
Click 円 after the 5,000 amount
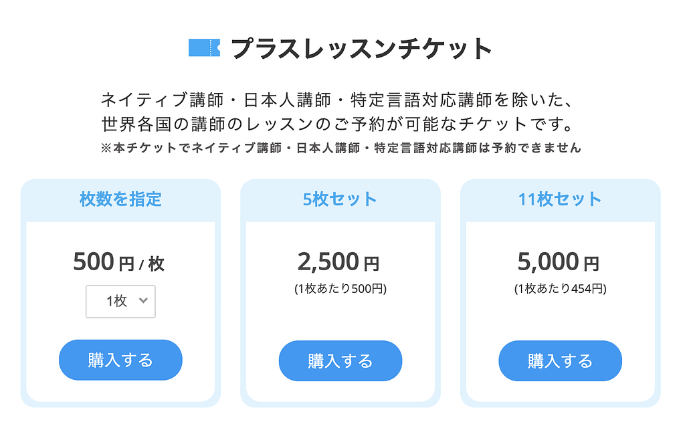[591, 264]
